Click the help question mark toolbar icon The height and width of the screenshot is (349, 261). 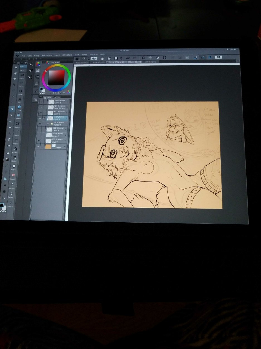pyautogui.click(x=219, y=57)
